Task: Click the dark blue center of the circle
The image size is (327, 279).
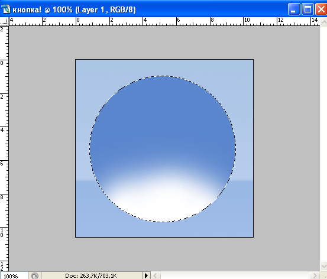Action: tap(163, 125)
